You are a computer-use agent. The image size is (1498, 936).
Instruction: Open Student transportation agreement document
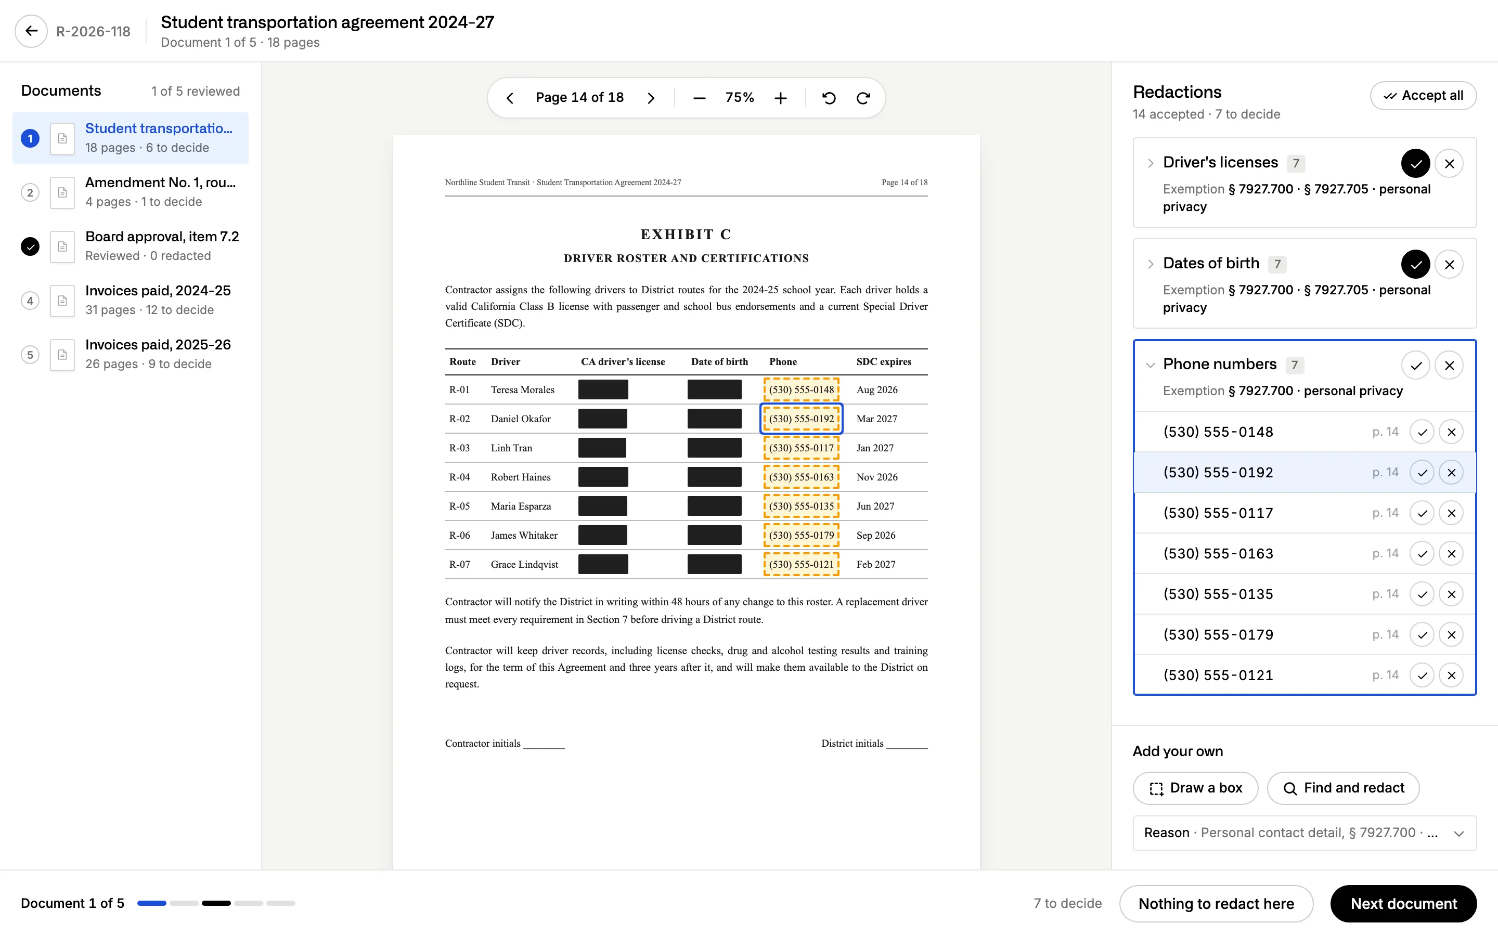[x=130, y=138]
